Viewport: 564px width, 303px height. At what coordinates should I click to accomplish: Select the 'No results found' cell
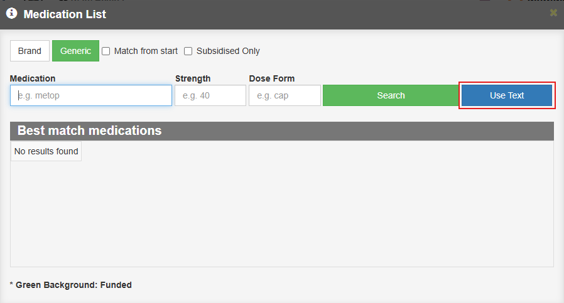(46, 151)
